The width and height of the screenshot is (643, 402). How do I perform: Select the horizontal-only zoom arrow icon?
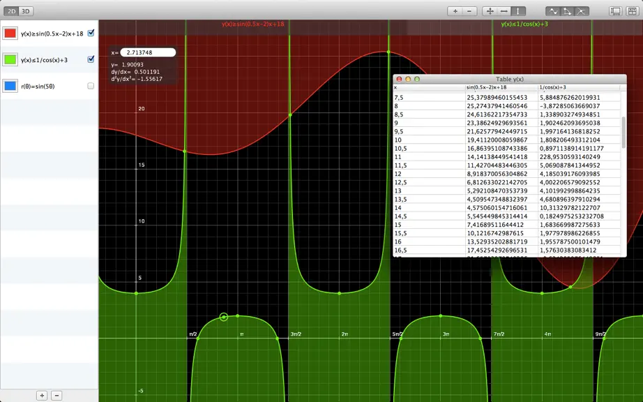pyautogui.click(x=504, y=11)
